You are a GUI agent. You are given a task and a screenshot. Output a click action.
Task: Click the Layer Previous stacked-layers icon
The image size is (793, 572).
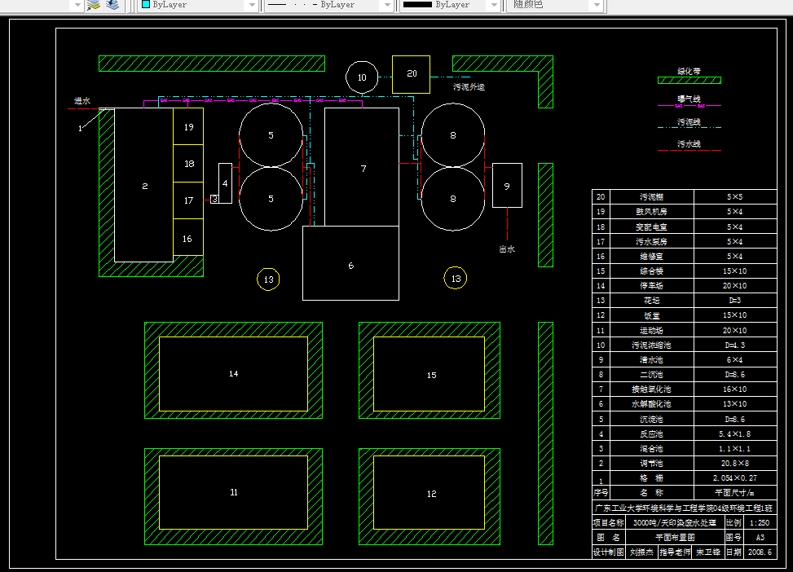[112, 5]
